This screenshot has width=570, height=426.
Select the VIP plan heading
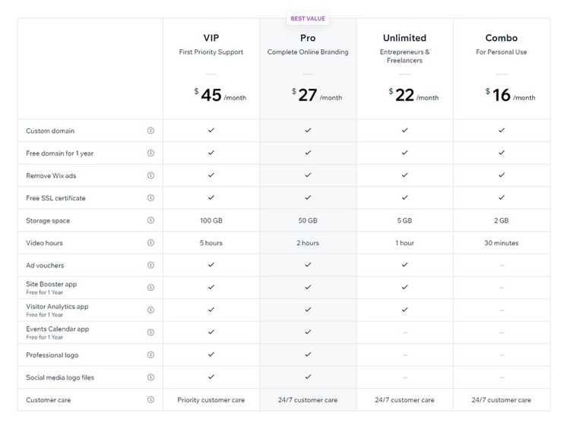click(211, 38)
